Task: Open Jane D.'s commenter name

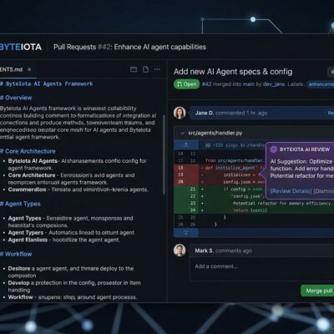Action: tap(205, 113)
